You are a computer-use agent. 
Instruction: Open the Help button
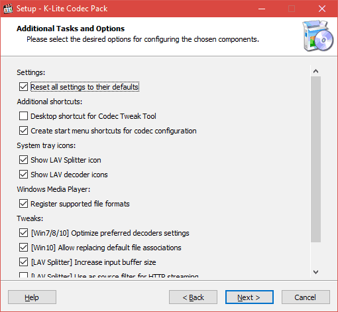pyautogui.click(x=32, y=297)
